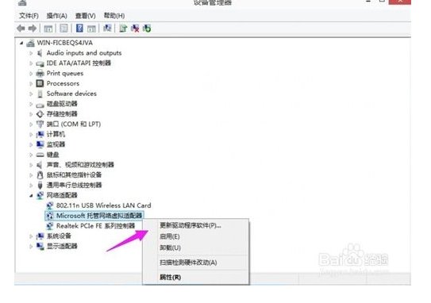Click the Processors chip icon

point(40,83)
